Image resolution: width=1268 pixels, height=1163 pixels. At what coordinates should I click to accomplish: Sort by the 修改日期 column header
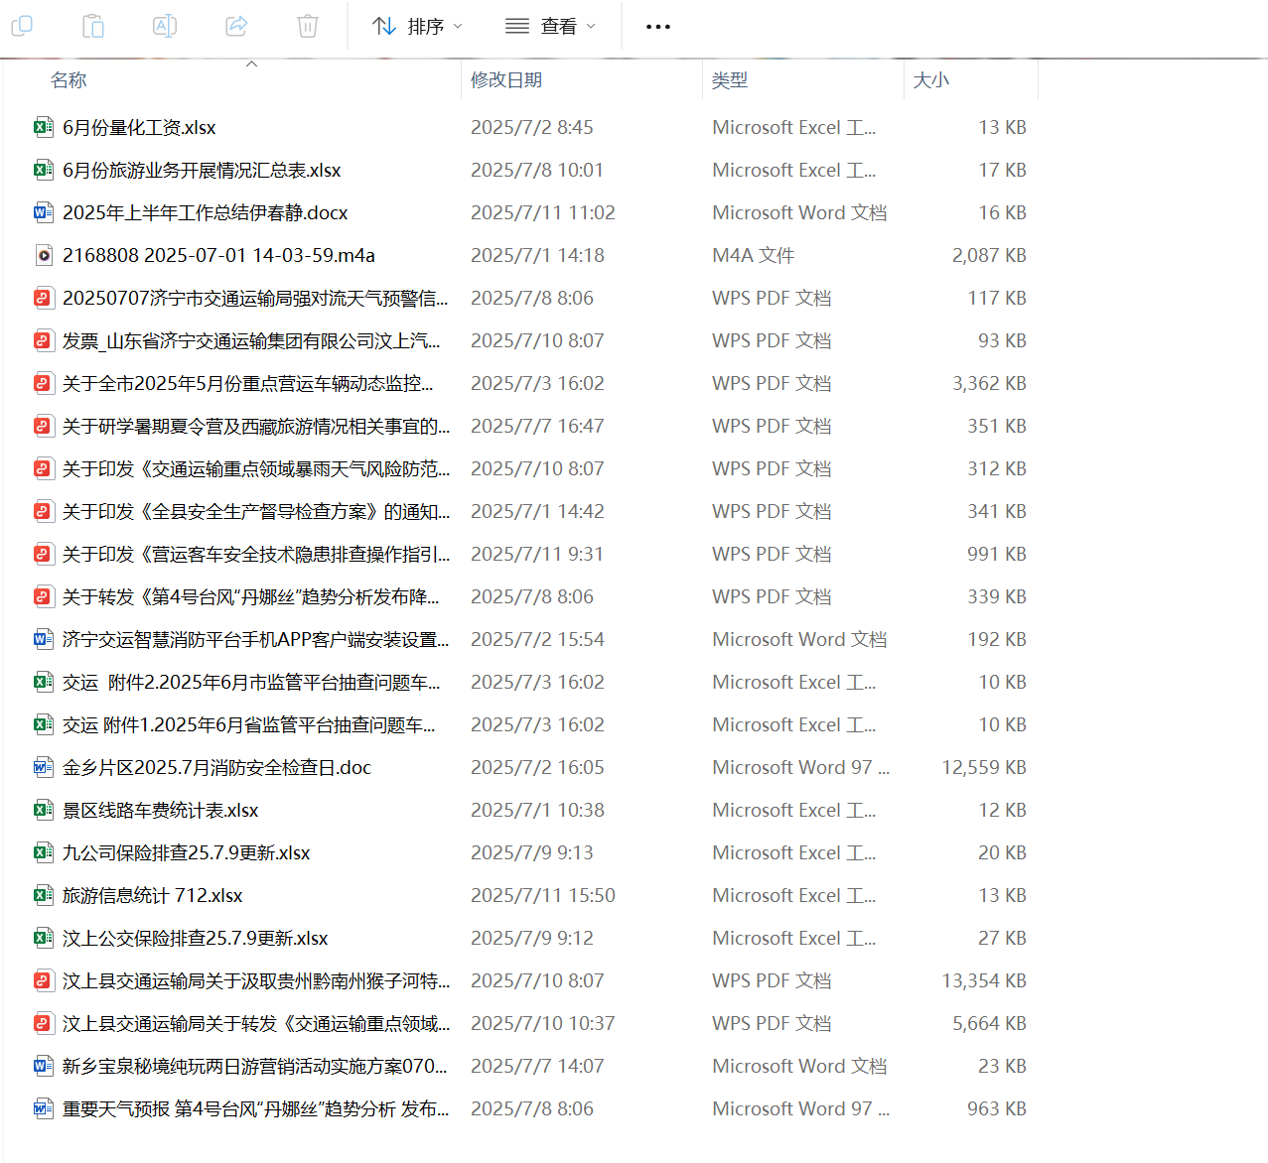[x=506, y=80]
